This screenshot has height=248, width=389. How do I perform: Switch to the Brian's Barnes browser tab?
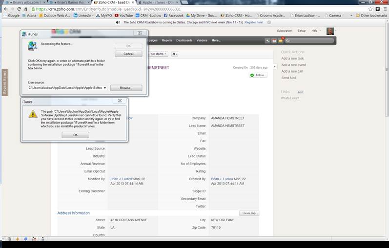[x=70, y=2]
